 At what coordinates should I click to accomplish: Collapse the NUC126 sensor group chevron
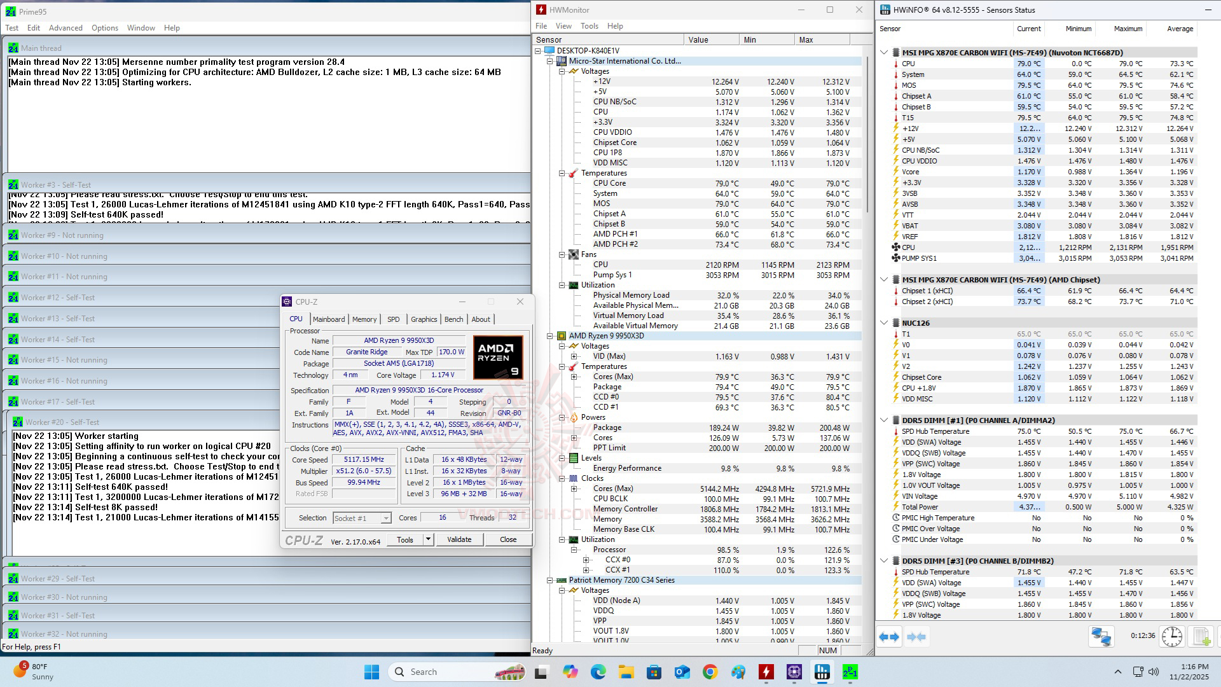(x=884, y=323)
